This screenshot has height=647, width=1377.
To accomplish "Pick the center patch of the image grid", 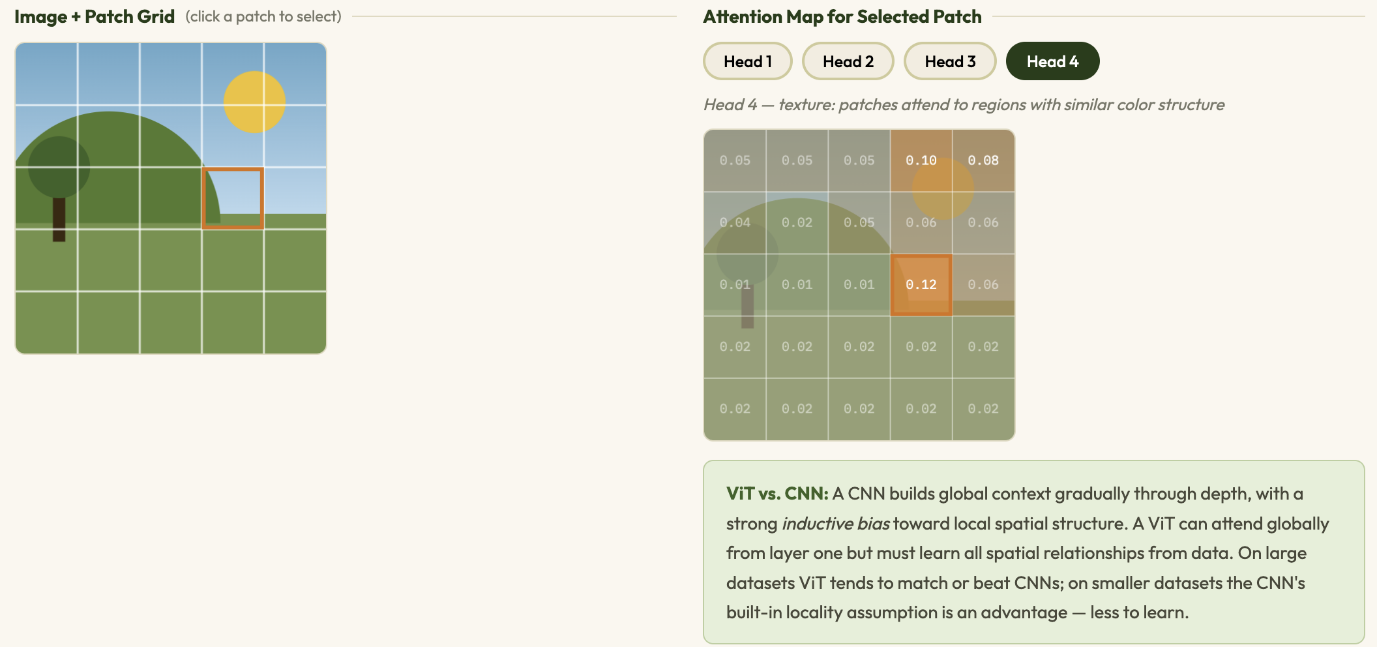I will click(x=171, y=198).
